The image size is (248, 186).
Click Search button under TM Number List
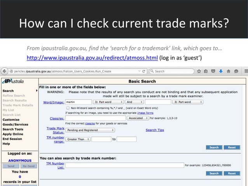[x=214, y=173]
